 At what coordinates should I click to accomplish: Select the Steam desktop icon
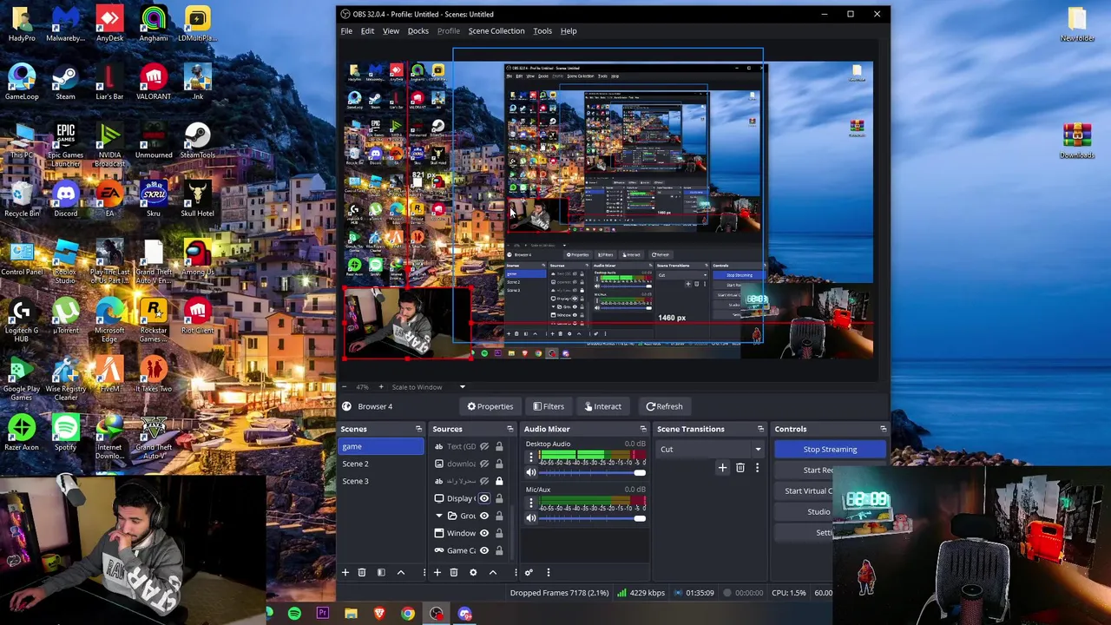click(66, 82)
